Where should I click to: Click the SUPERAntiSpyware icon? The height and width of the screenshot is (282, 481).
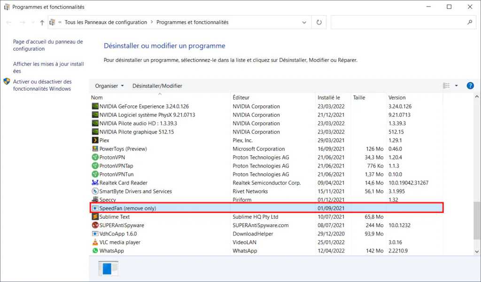point(95,225)
